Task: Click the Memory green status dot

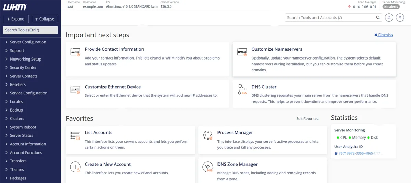Action: tap(350, 138)
